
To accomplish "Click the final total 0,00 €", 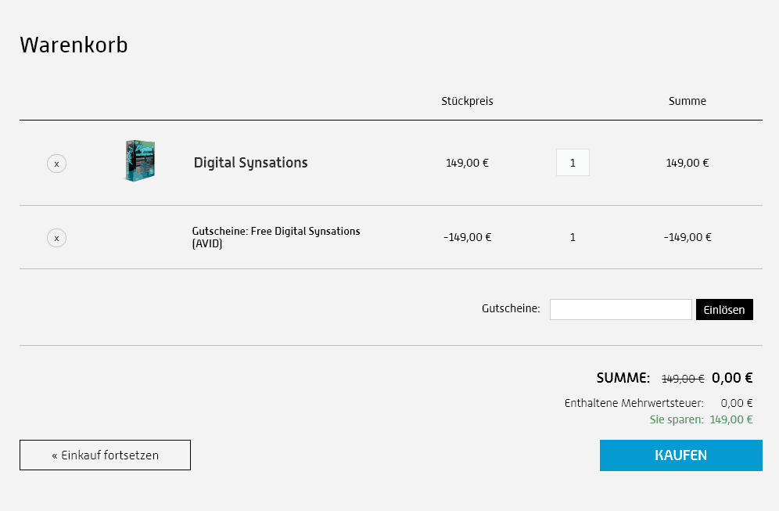I will click(732, 378).
